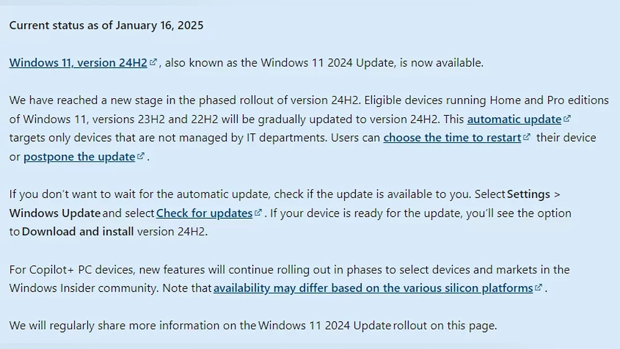Click the external-link icon beside automatic update
This screenshot has height=349, width=620.
pyautogui.click(x=567, y=119)
